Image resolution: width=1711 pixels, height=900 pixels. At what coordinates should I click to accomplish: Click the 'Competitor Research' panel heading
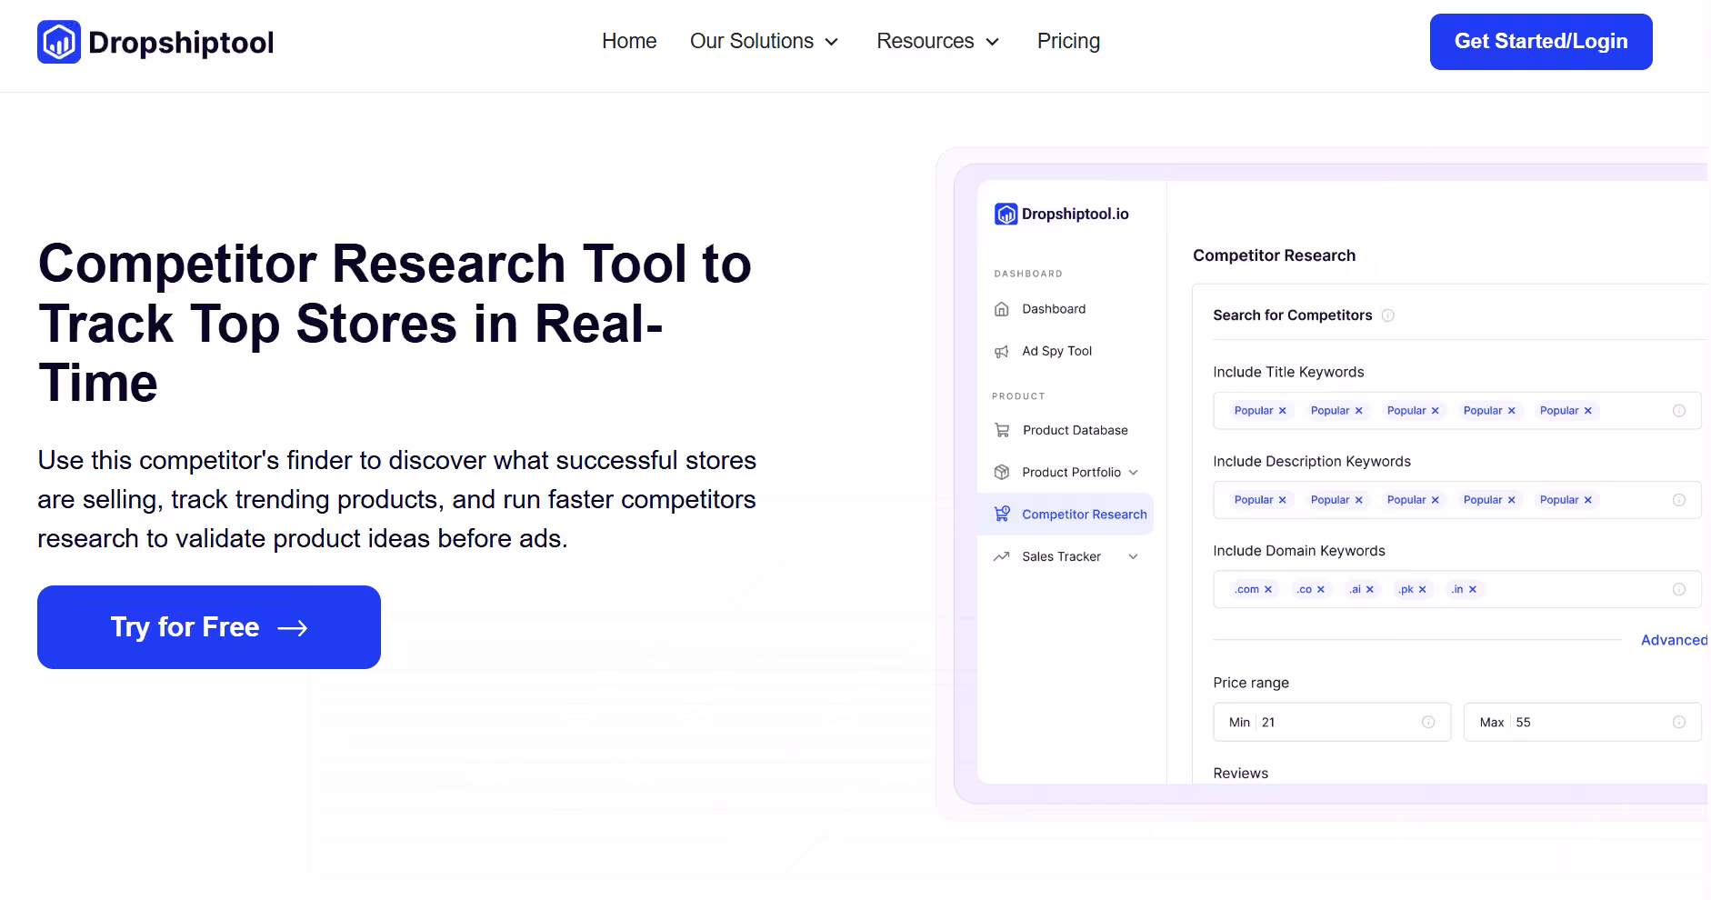[x=1274, y=255]
